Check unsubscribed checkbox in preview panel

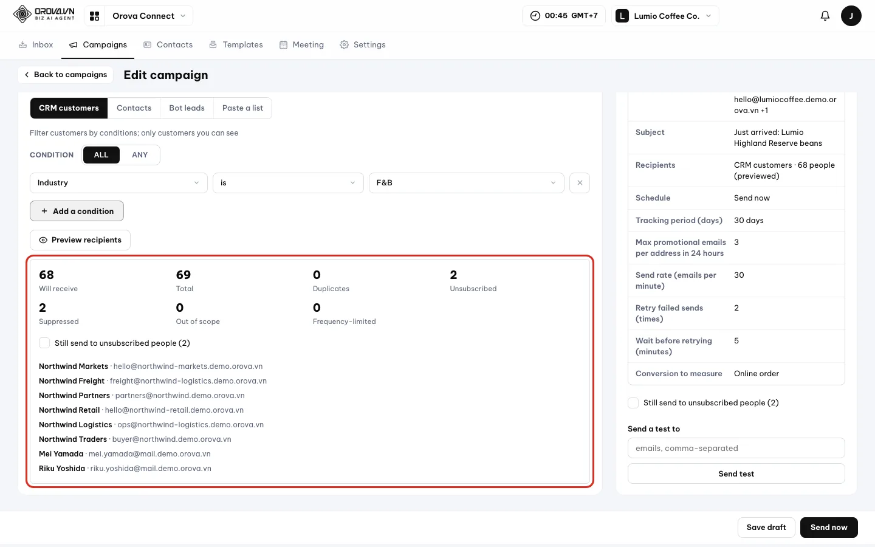[x=44, y=343]
